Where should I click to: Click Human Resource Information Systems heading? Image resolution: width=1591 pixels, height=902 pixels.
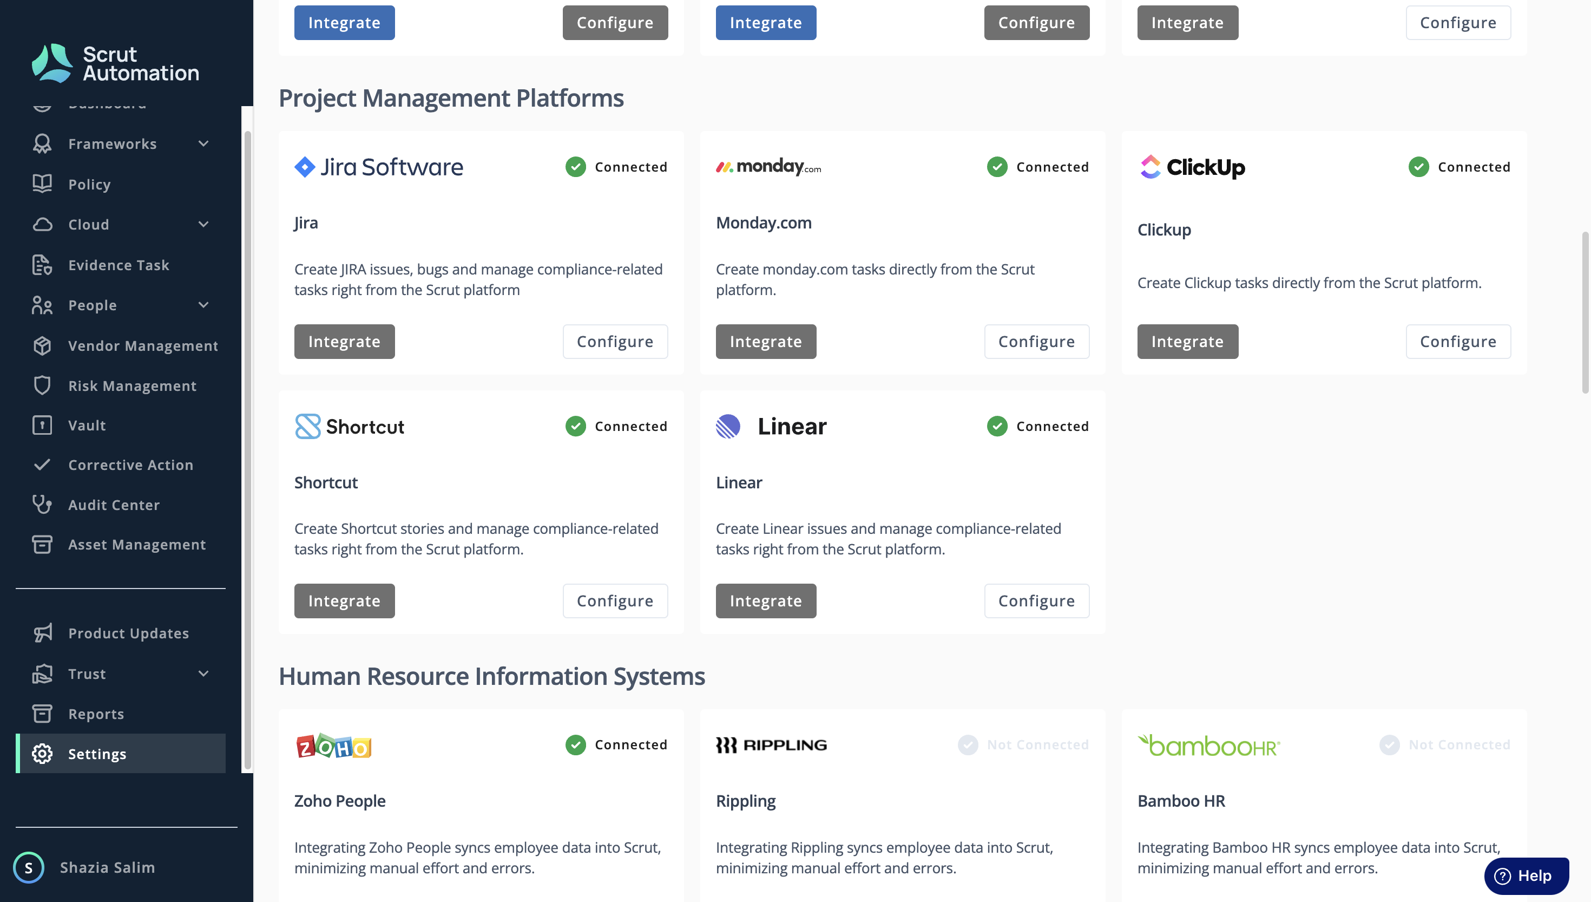click(491, 676)
